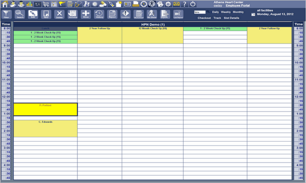Mark appointment as No Show
The width and height of the screenshot is (306, 183).
(x=152, y=14)
